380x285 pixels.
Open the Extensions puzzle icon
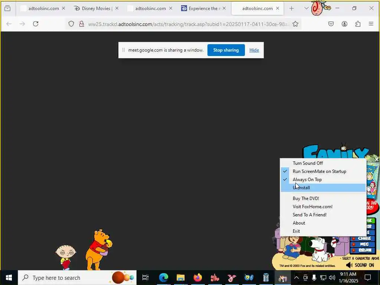coord(358,24)
